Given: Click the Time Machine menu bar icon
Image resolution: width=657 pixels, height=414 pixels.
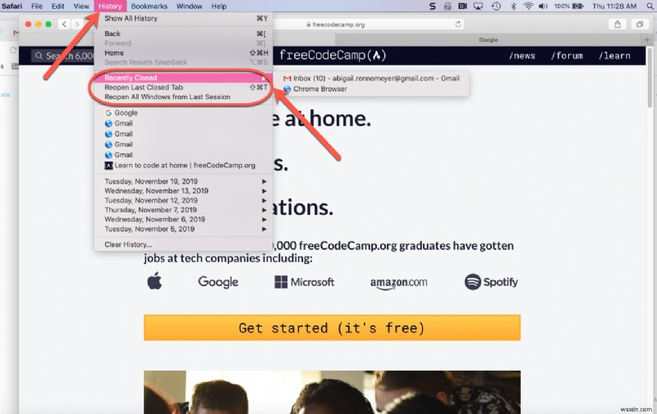Looking at the screenshot, I should [x=496, y=6].
